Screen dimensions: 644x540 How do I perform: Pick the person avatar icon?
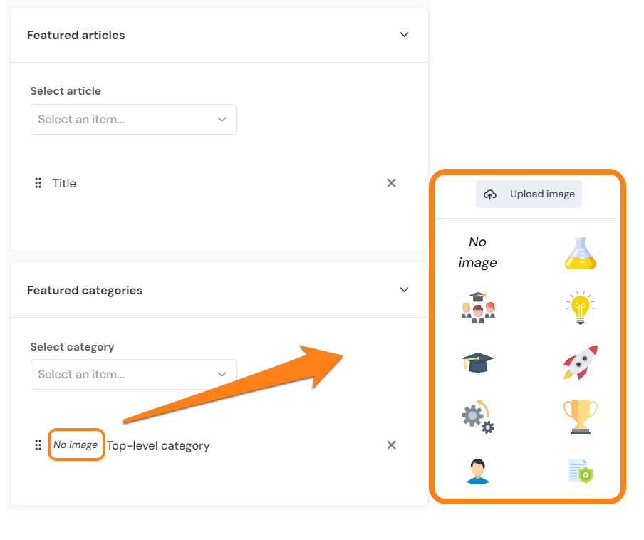coord(477,472)
